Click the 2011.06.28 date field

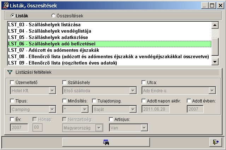155,109
